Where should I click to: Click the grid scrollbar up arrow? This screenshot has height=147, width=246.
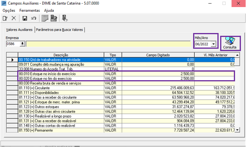coord(237,55)
